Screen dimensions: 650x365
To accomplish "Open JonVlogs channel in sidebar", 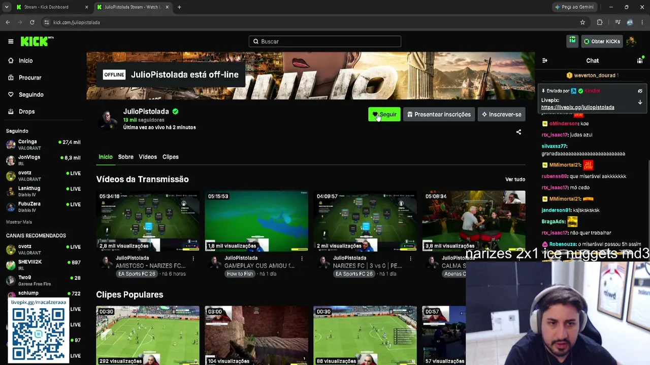I will point(43,160).
